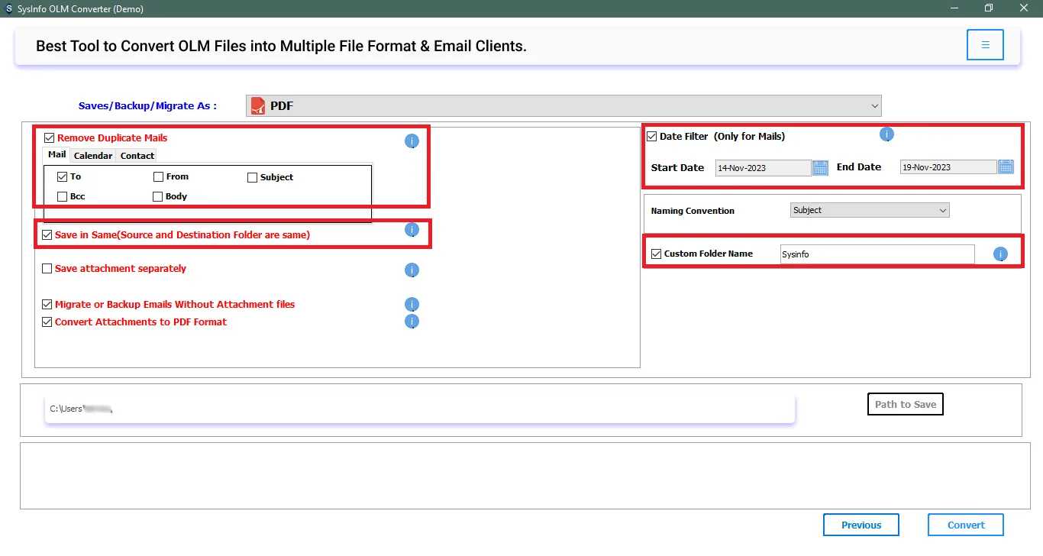This screenshot has height=556, width=1043.
Task: Enable Save attachment separately checkbox
Action: tap(47, 269)
